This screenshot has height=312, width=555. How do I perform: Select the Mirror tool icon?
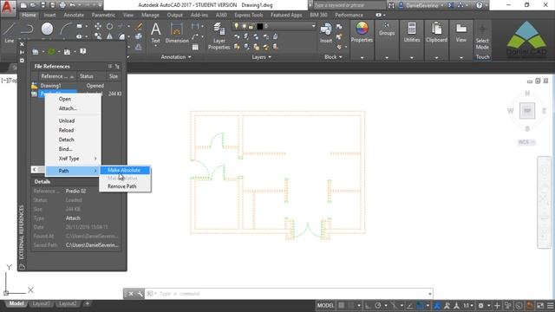coord(110,36)
